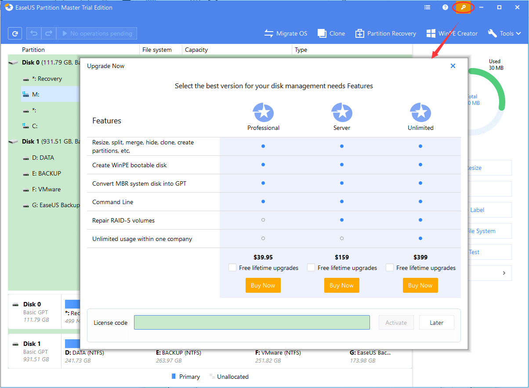The height and width of the screenshot is (388, 529).
Task: Click Buy Now for Unlimited edition
Action: tap(420, 285)
